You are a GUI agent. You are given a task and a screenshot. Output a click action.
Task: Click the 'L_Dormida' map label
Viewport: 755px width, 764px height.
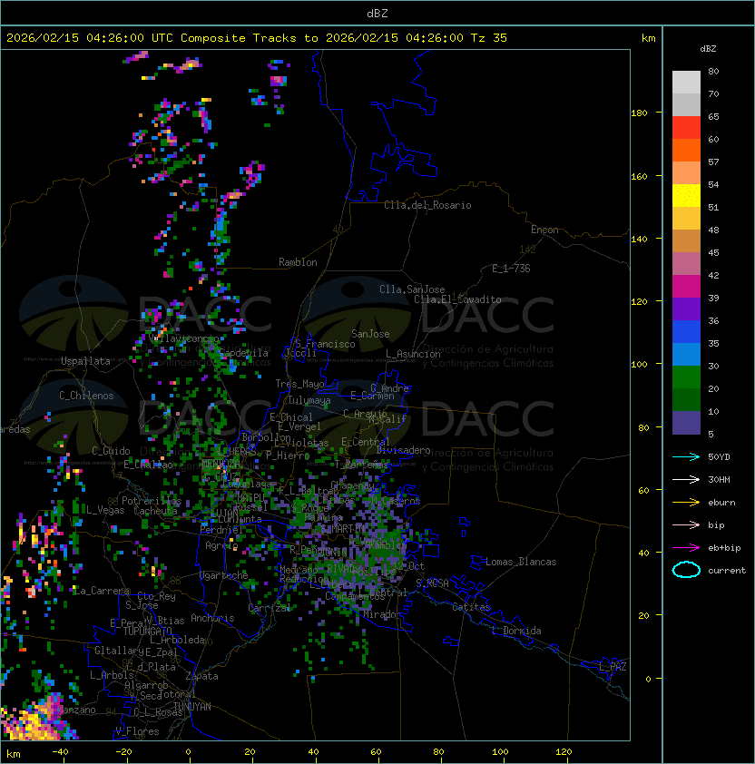(516, 631)
